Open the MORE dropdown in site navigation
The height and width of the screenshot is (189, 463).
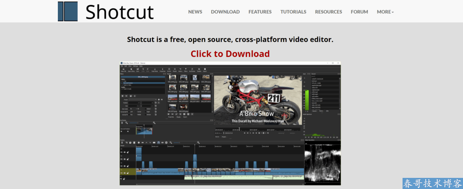coord(385,12)
